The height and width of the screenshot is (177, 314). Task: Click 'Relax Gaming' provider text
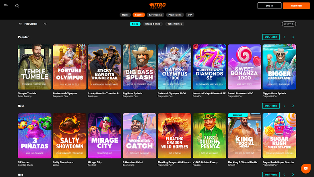point(25,96)
